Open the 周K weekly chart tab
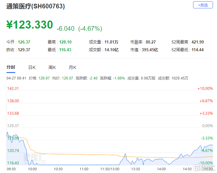 [52, 67]
